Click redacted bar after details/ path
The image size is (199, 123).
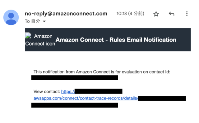click(x=162, y=98)
